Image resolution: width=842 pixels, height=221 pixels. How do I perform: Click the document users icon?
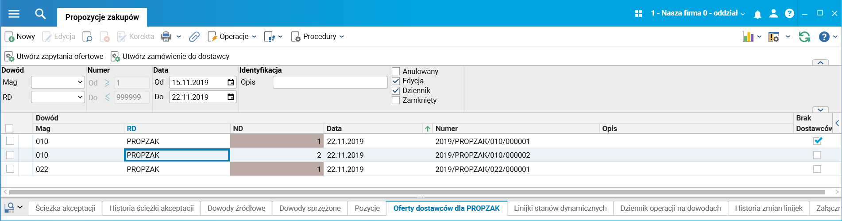point(269,37)
